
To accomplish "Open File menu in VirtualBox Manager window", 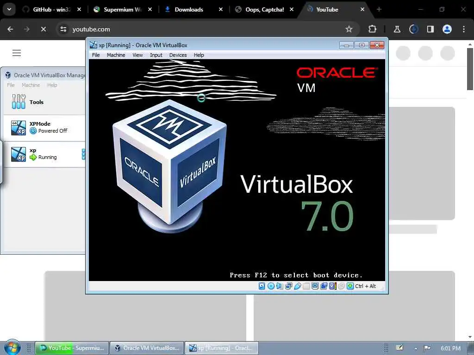I will [11, 85].
